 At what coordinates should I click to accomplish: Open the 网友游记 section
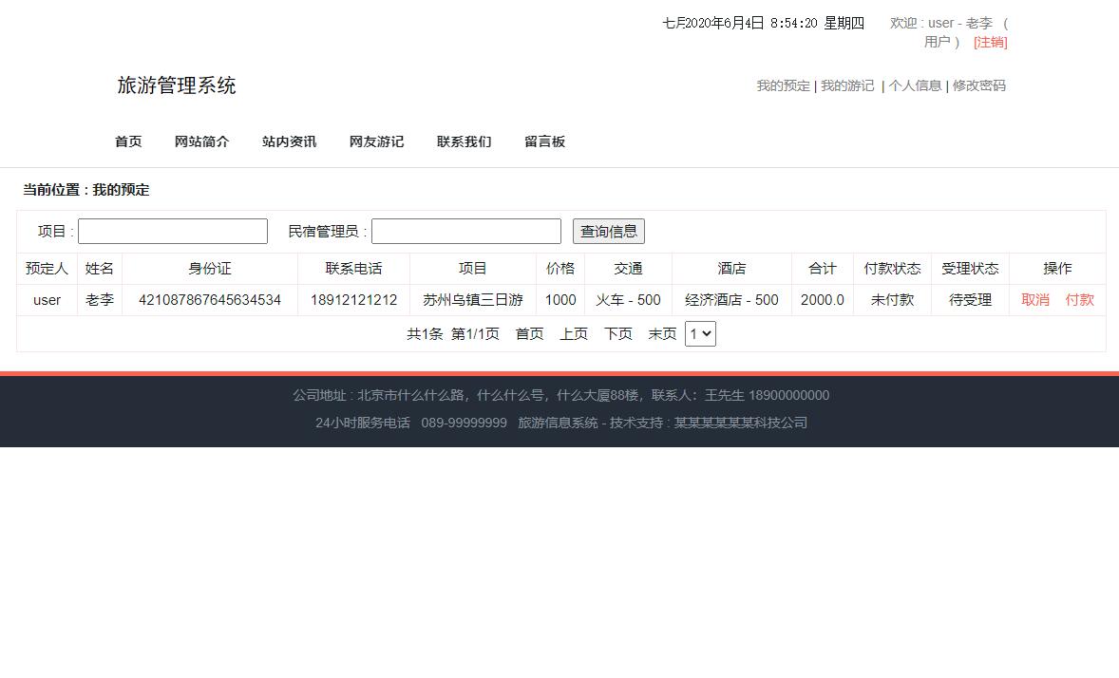(376, 141)
